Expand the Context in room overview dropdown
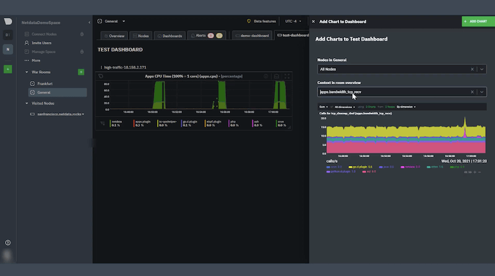 (481, 92)
